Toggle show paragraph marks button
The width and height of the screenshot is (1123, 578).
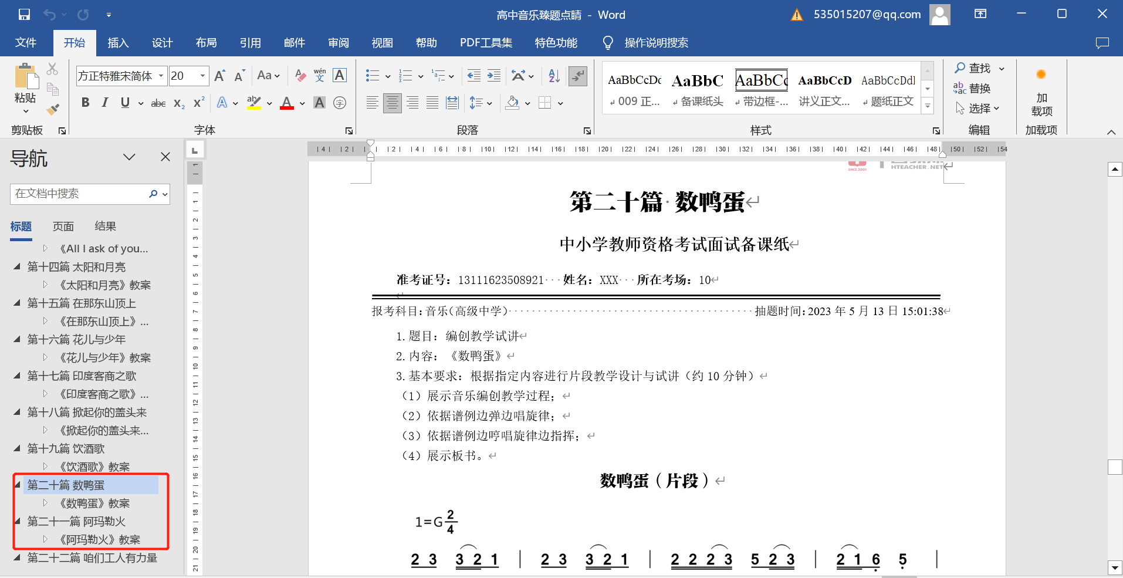[x=578, y=76]
